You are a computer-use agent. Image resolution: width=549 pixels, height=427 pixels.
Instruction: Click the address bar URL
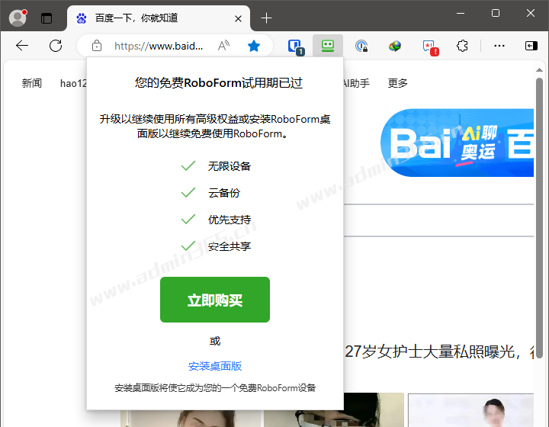click(159, 46)
